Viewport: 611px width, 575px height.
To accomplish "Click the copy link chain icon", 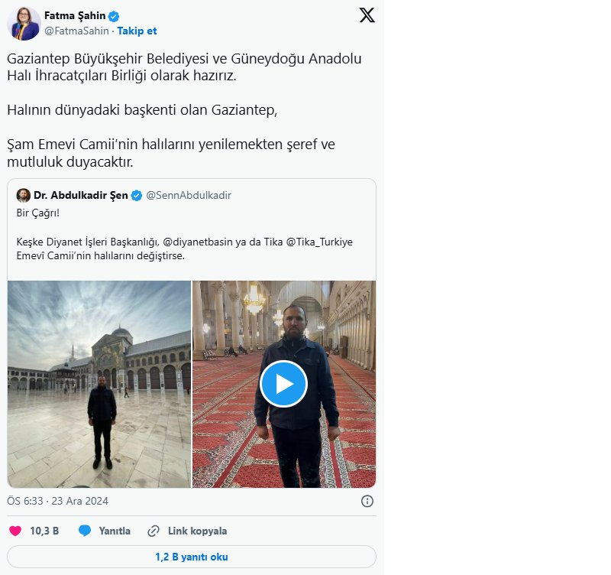I will coord(154,531).
